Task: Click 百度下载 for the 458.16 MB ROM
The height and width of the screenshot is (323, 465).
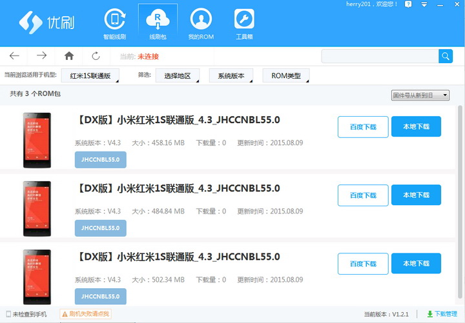Action: [x=363, y=127]
